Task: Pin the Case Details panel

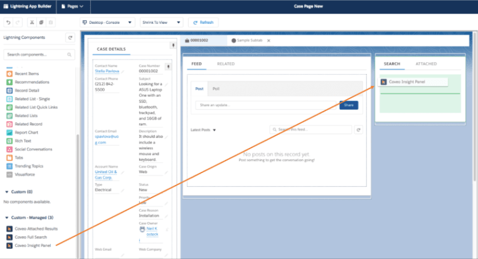Action: pos(173,45)
